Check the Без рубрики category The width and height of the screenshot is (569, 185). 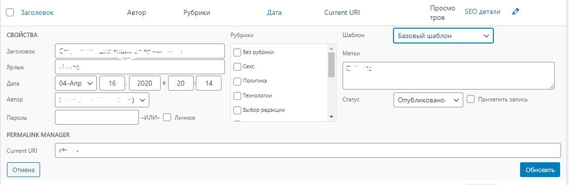point(237,52)
